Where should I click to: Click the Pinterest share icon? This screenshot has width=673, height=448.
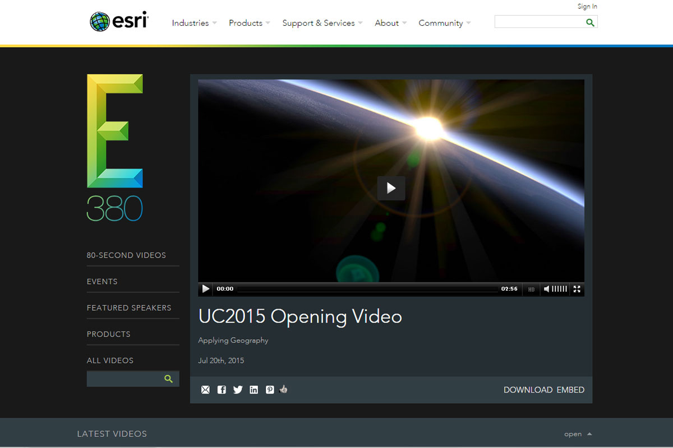(x=270, y=390)
